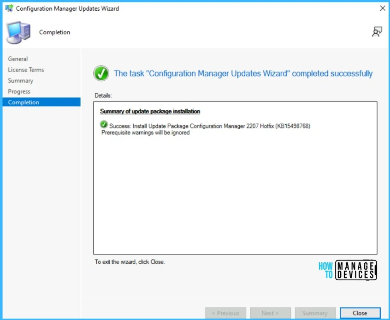Click the large green success checkmark
The width and height of the screenshot is (390, 320).
pos(101,73)
